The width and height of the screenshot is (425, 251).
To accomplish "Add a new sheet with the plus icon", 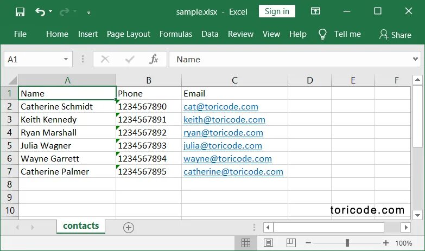I will (x=129, y=228).
